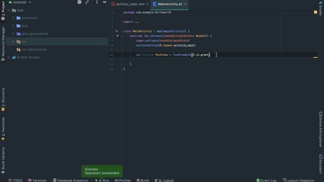Open project panel options three-dot menu
The width and height of the screenshot is (324, 182).
pyautogui.click(x=97, y=2)
